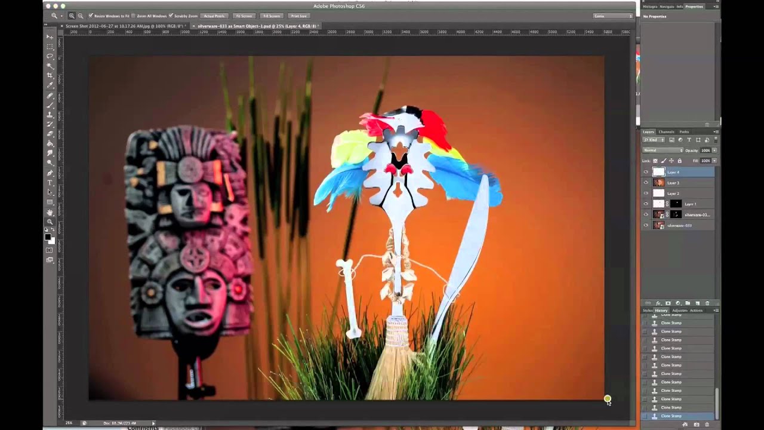Click Print Size button

point(298,16)
